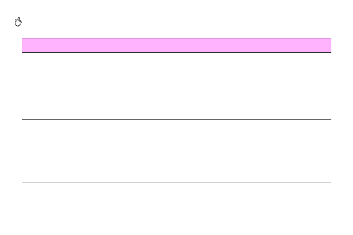Select the second blank table row
This screenshot has width=353, height=235.
[176, 151]
